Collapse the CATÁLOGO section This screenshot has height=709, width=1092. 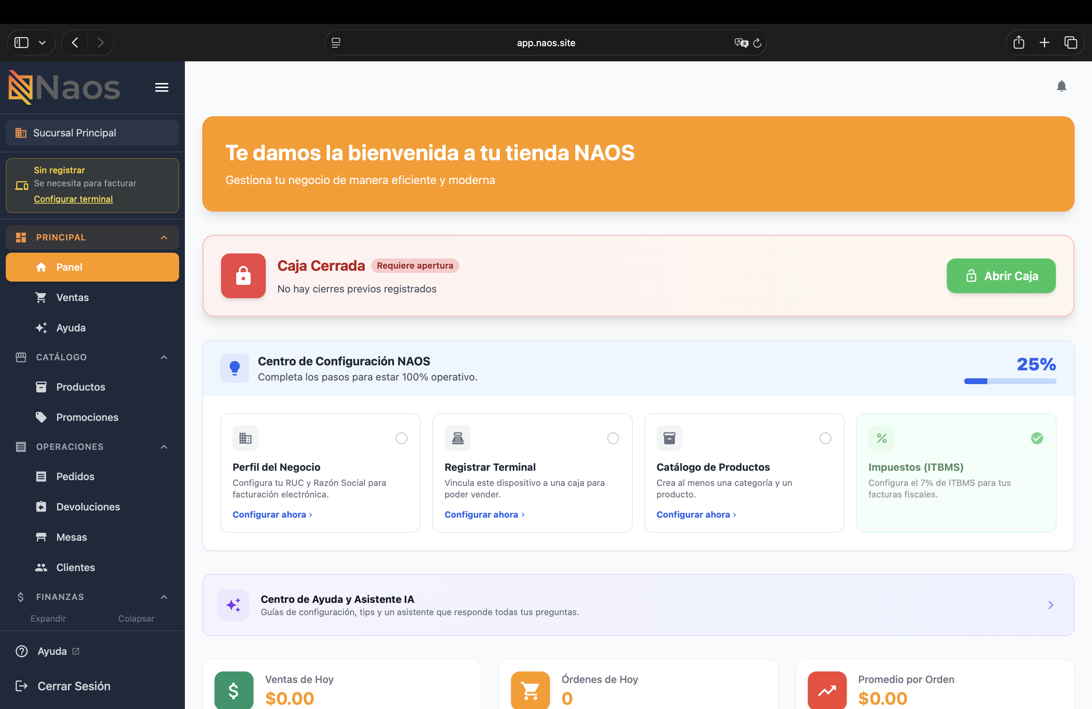164,357
